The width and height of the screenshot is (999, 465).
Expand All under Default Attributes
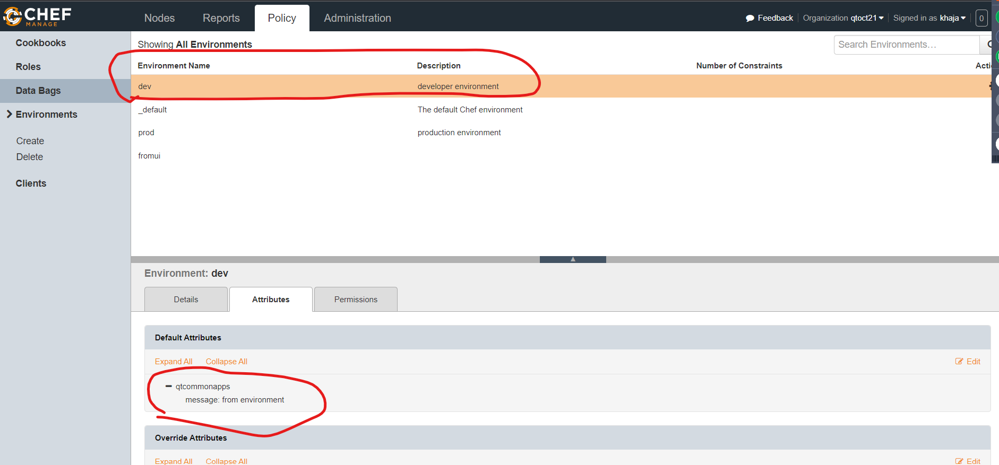coord(174,362)
